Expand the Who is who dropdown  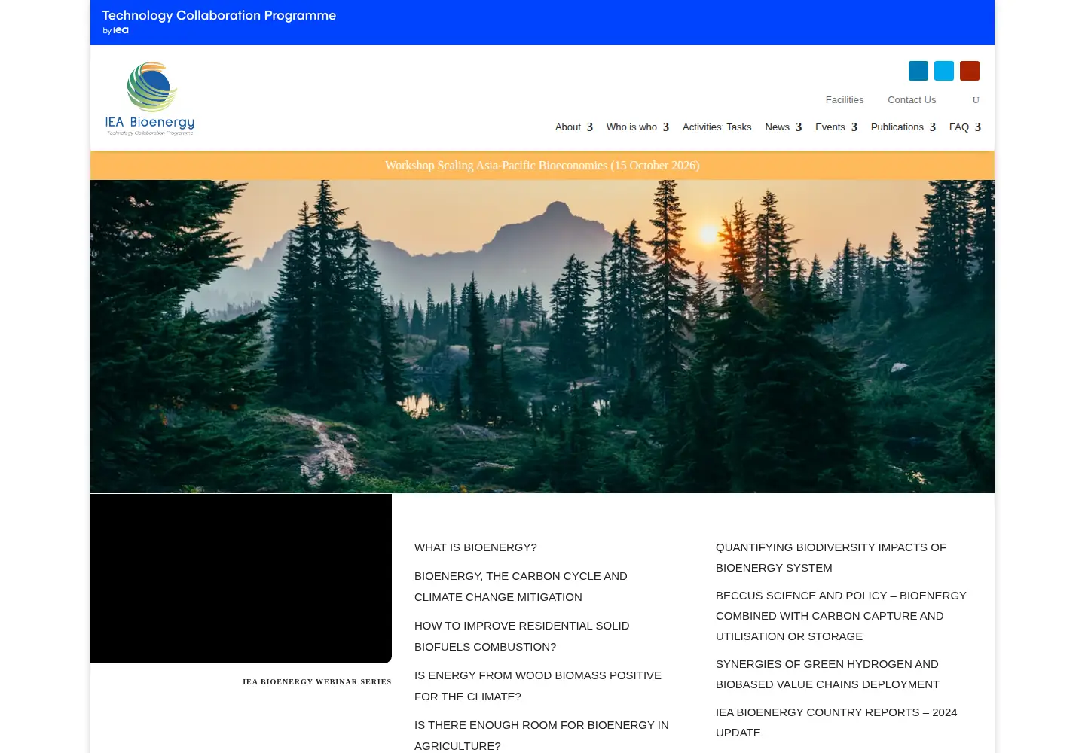637,127
